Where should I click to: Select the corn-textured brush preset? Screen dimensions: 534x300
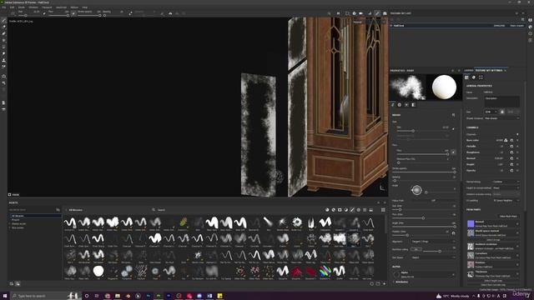click(x=184, y=222)
